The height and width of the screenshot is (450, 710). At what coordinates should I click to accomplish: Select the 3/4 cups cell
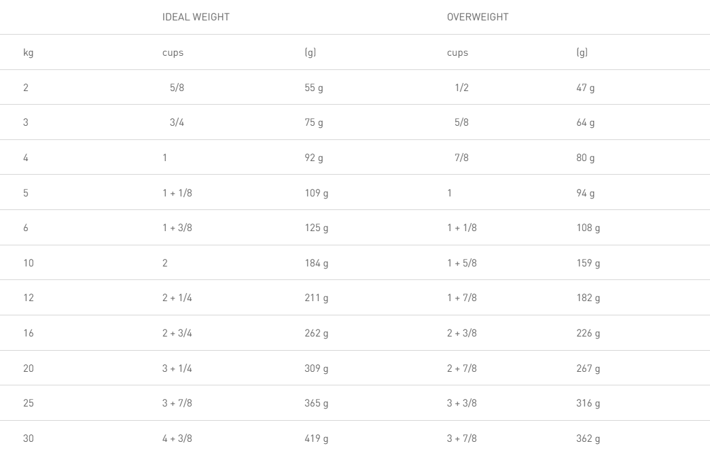pyautogui.click(x=175, y=123)
